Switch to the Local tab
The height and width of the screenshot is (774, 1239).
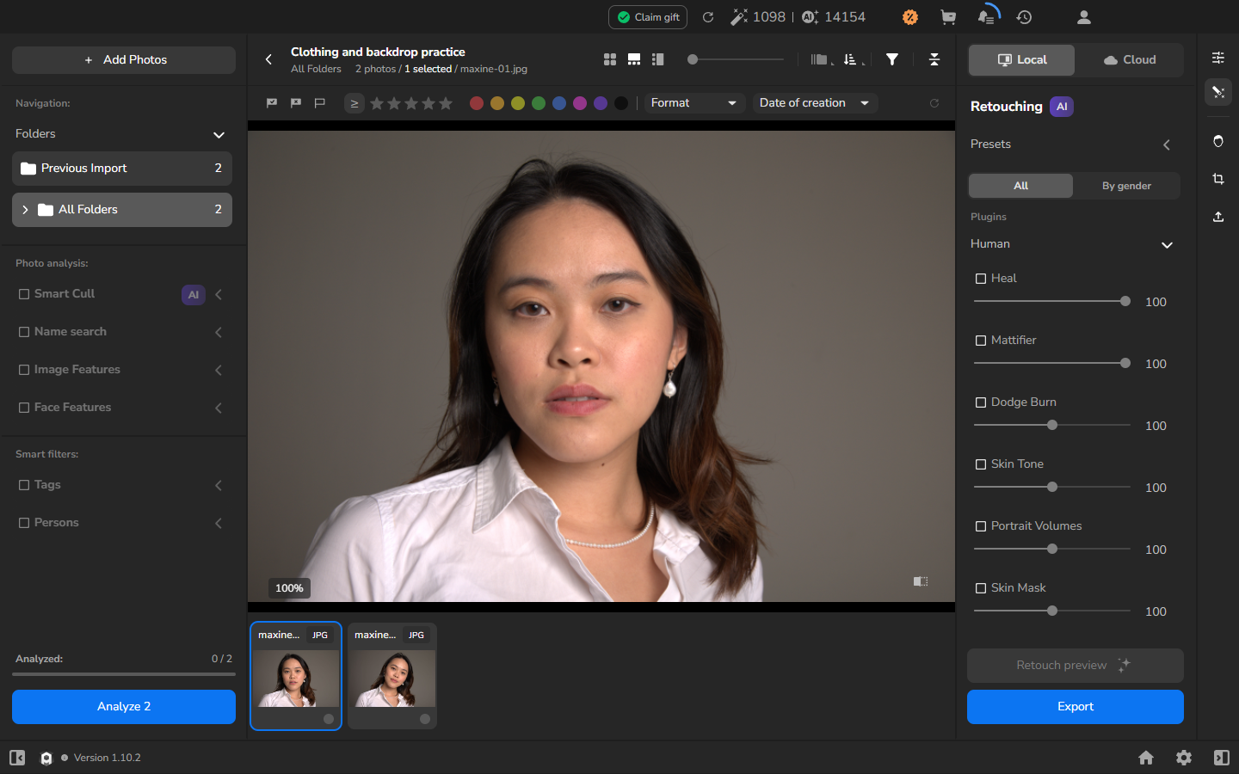point(1021,60)
